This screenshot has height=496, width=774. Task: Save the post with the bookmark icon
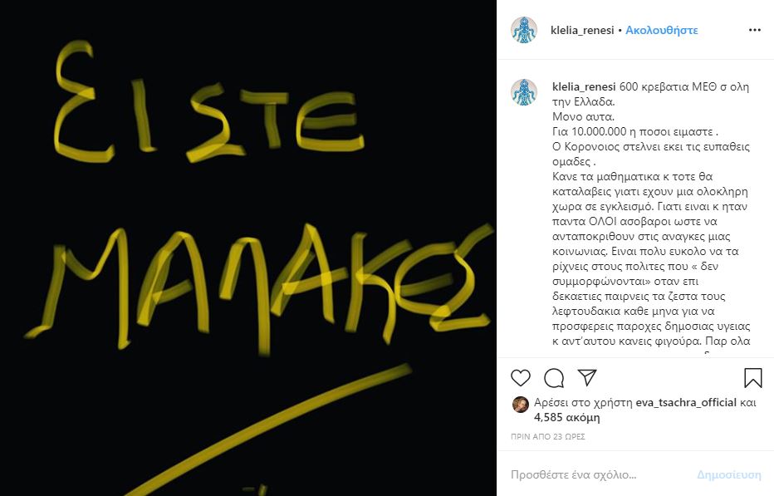point(752,378)
